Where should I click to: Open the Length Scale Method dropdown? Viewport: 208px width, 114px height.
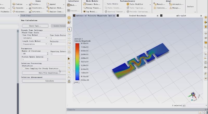click(x=35, y=44)
